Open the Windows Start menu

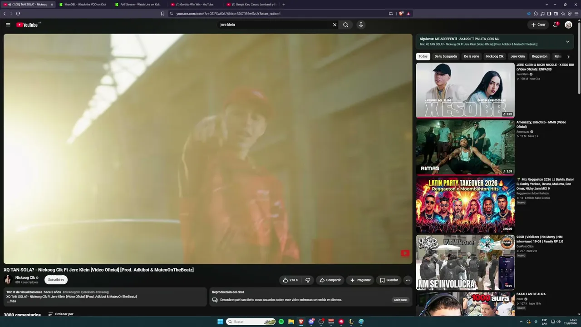(x=220, y=322)
